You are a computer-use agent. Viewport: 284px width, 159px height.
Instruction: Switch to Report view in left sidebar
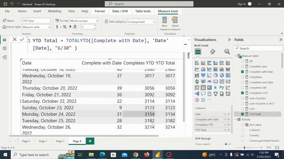[x=4, y=40]
